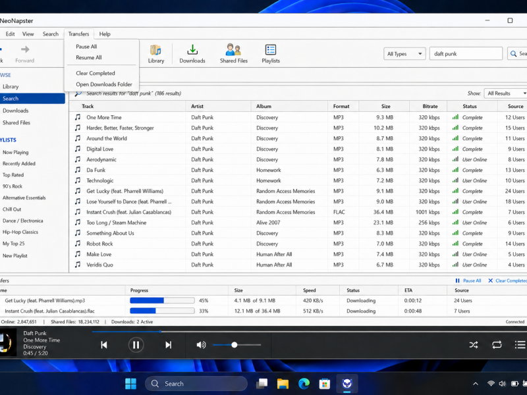The image size is (527, 395).
Task: Open the Downloads toolbar icon
Action: coord(192,54)
